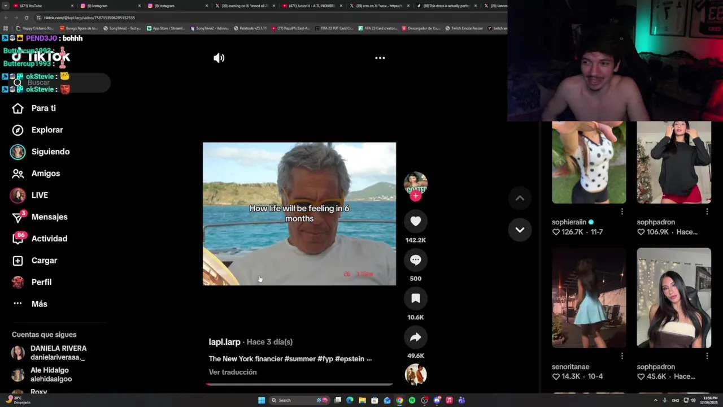Share the video with the arrow icon

[x=416, y=337]
